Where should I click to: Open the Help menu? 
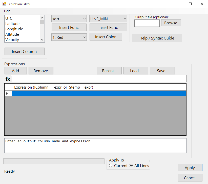7,11
